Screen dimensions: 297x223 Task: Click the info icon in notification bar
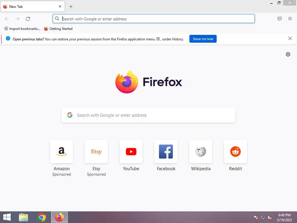[8, 39]
